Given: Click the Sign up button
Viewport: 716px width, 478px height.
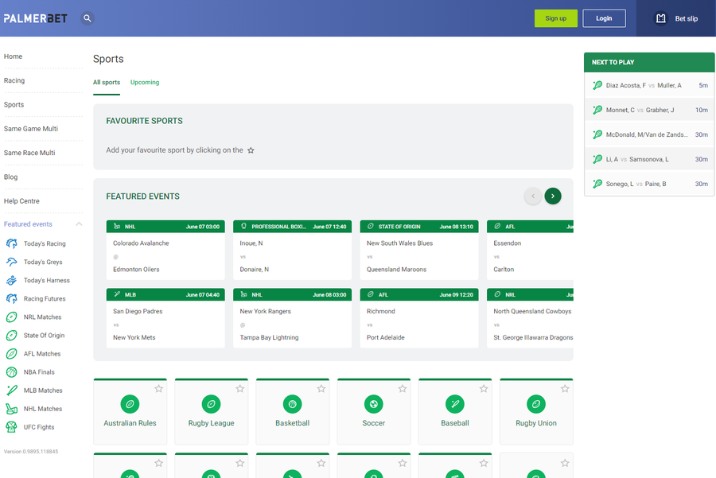Looking at the screenshot, I should 556,18.
